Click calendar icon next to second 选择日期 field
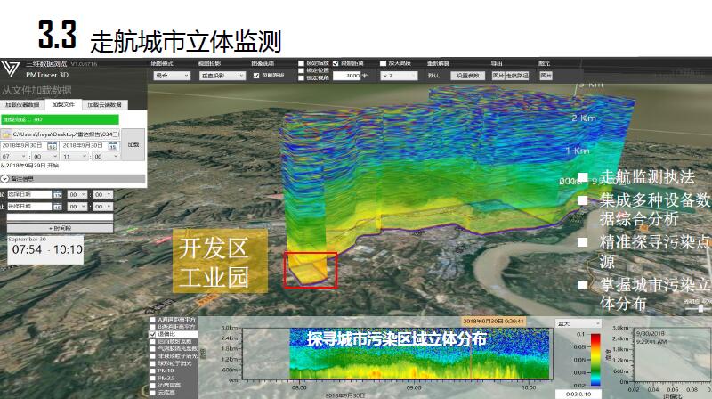The width and height of the screenshot is (712, 399). click(x=57, y=207)
